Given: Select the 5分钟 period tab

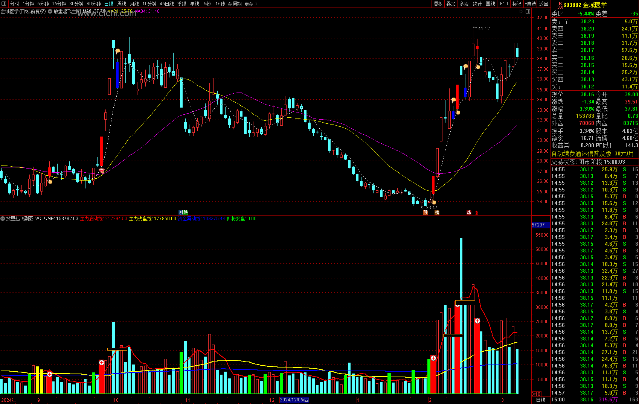Looking at the screenshot, I should pos(43,4).
